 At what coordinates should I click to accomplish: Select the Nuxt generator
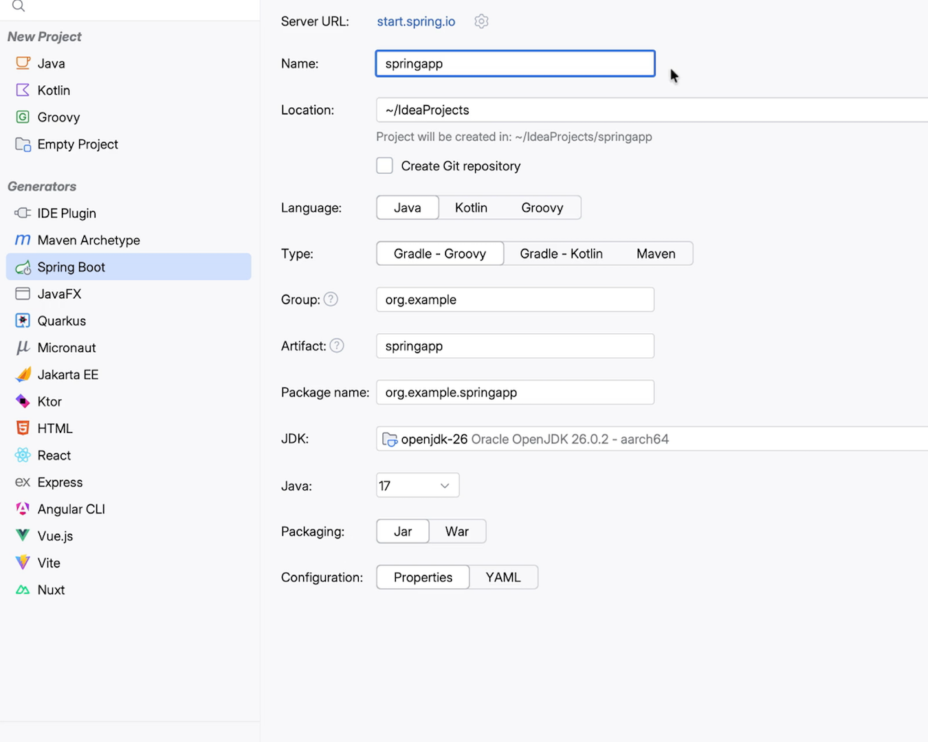coord(129,589)
